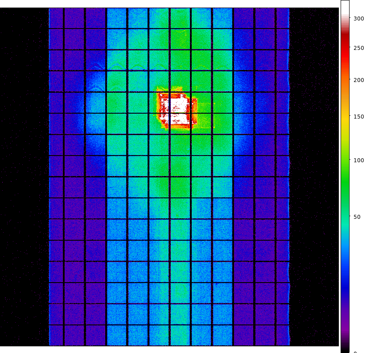387x353 pixels.
Task: Pick the 200 tick label on colorbar
Action: pyautogui.click(x=359, y=80)
